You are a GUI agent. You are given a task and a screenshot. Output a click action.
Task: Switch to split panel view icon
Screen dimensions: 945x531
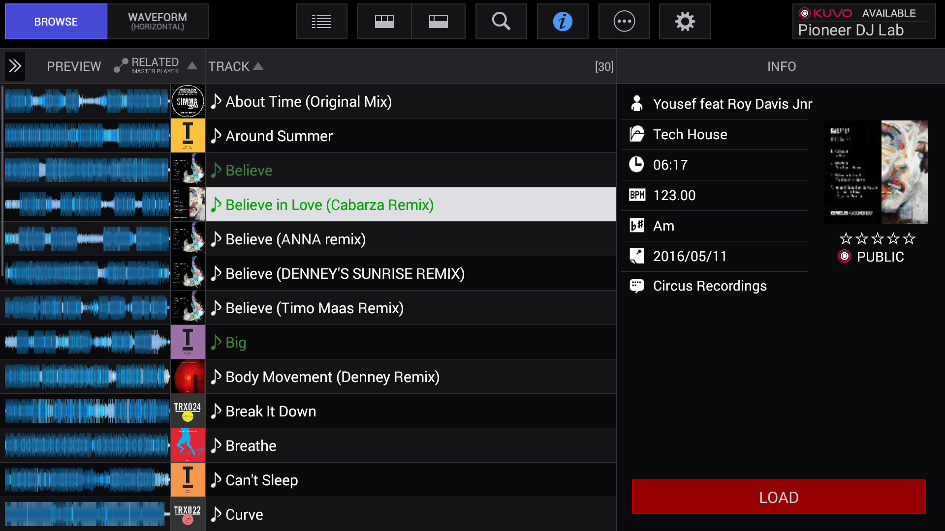point(438,22)
